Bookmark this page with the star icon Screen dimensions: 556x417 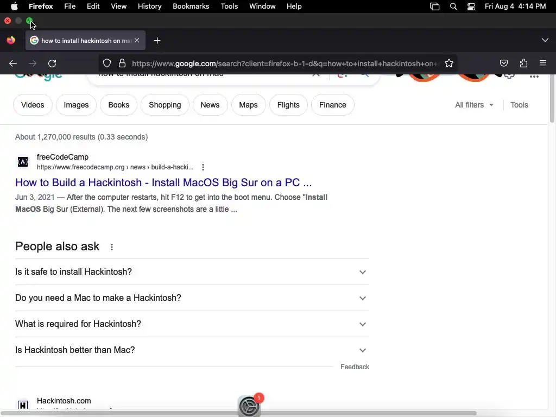pyautogui.click(x=449, y=64)
